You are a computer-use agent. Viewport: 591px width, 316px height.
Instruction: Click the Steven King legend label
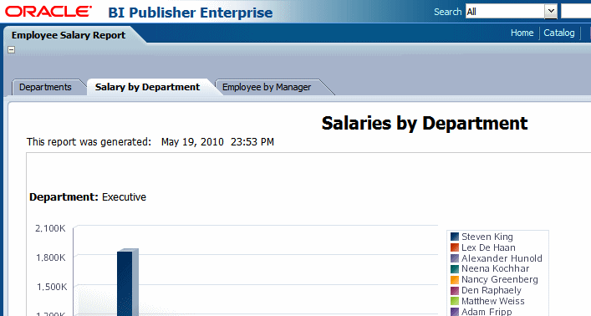coord(487,237)
